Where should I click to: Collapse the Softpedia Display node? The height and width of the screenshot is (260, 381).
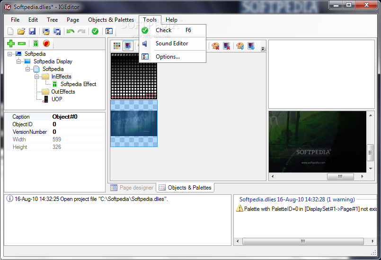coord(19,61)
